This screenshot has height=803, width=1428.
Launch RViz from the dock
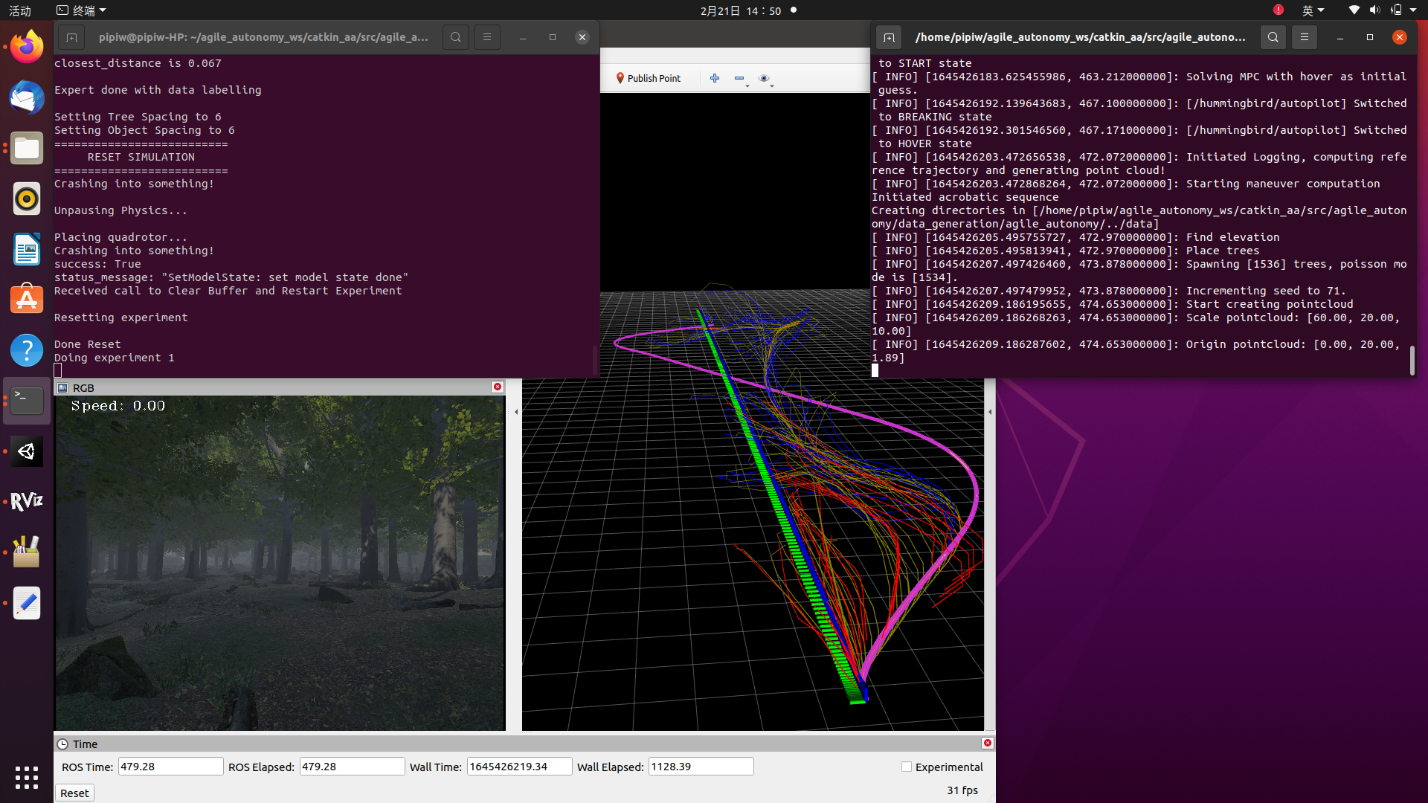pyautogui.click(x=27, y=501)
